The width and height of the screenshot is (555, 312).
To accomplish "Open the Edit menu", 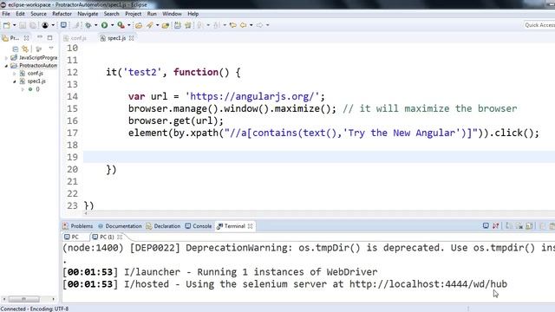I will click(20, 14).
